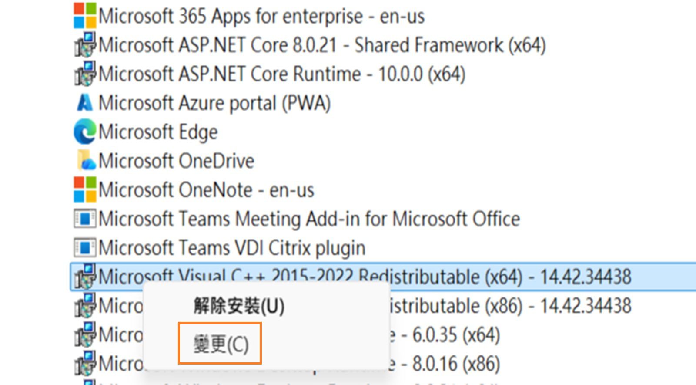Viewport: 696px width, 385px height.
Task: Click the ASP.NET Core 8.0.21 installer icon
Action: pyautogui.click(x=85, y=44)
